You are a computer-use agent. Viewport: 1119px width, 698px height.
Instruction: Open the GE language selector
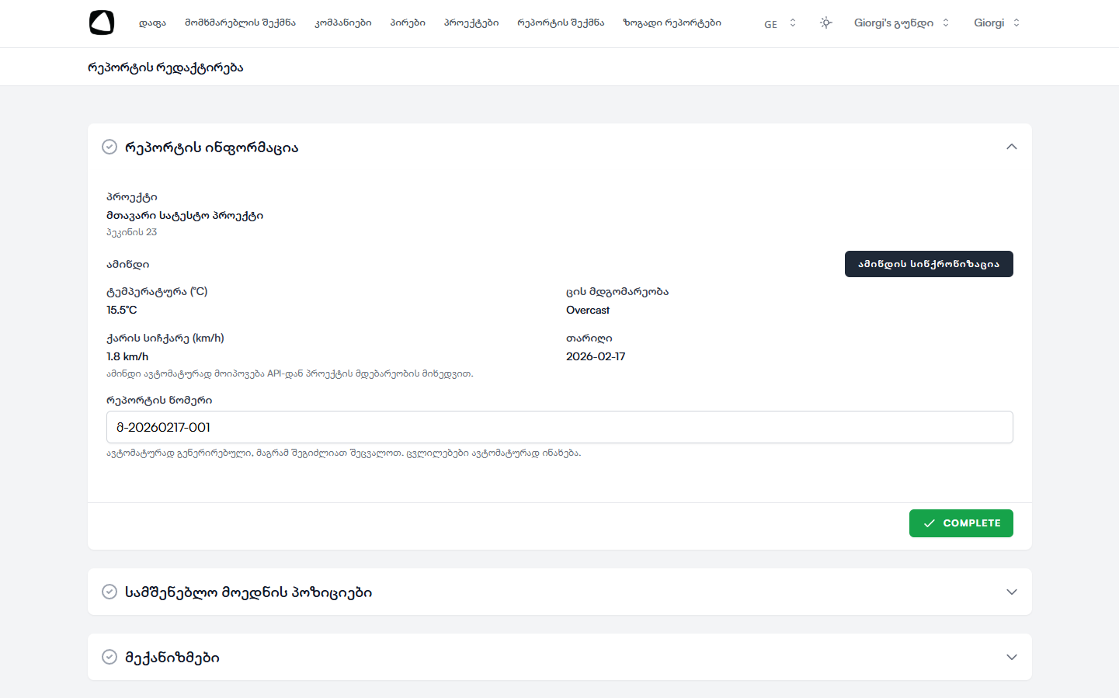[x=780, y=23]
